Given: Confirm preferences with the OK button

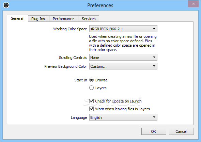Looking at the screenshot, I should [x=154, y=131].
